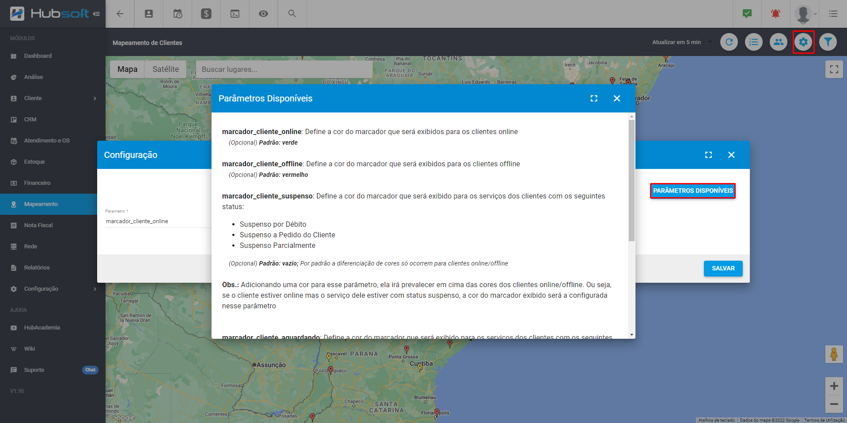Image resolution: width=847 pixels, height=423 pixels.
Task: Open Financeiro module
Action: pyautogui.click(x=53, y=183)
